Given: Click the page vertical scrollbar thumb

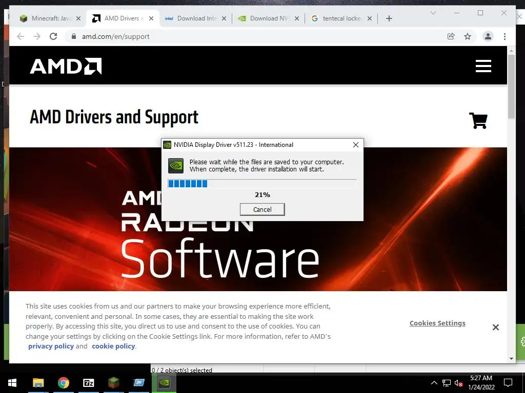Looking at the screenshot, I should (511, 86).
